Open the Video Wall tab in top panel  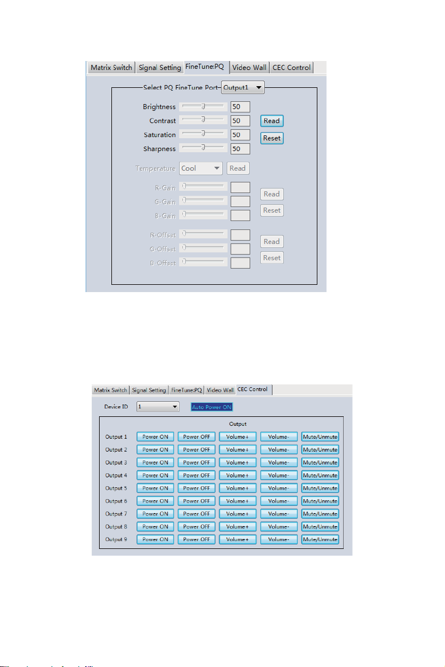[249, 68]
